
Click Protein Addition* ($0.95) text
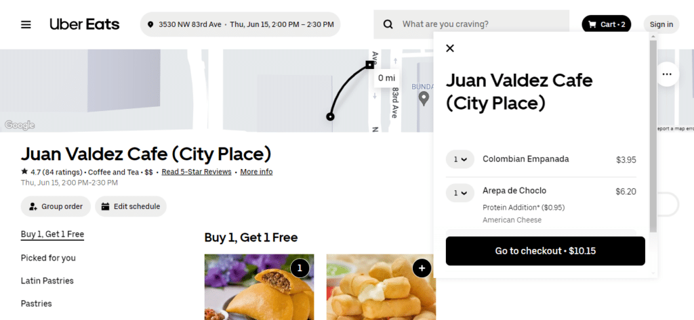pos(524,208)
